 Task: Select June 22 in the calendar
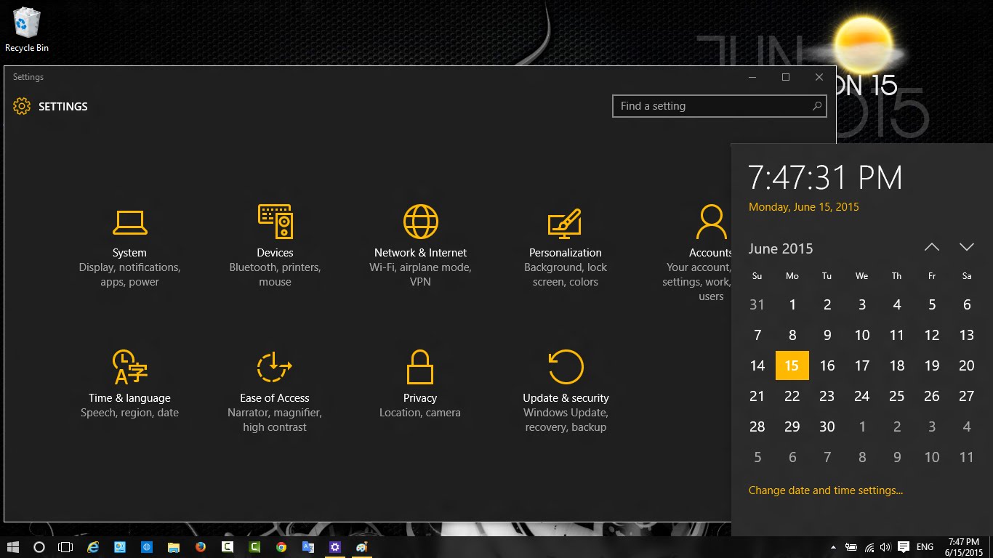click(x=792, y=396)
